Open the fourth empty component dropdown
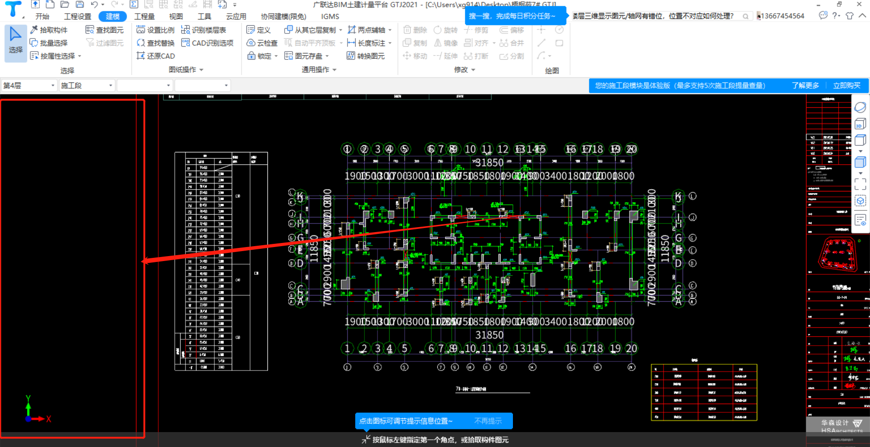 click(203, 86)
